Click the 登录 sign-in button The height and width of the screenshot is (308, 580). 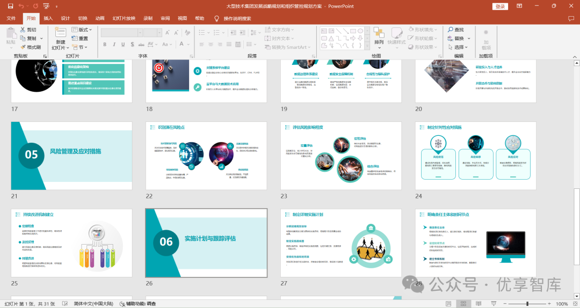click(500, 6)
